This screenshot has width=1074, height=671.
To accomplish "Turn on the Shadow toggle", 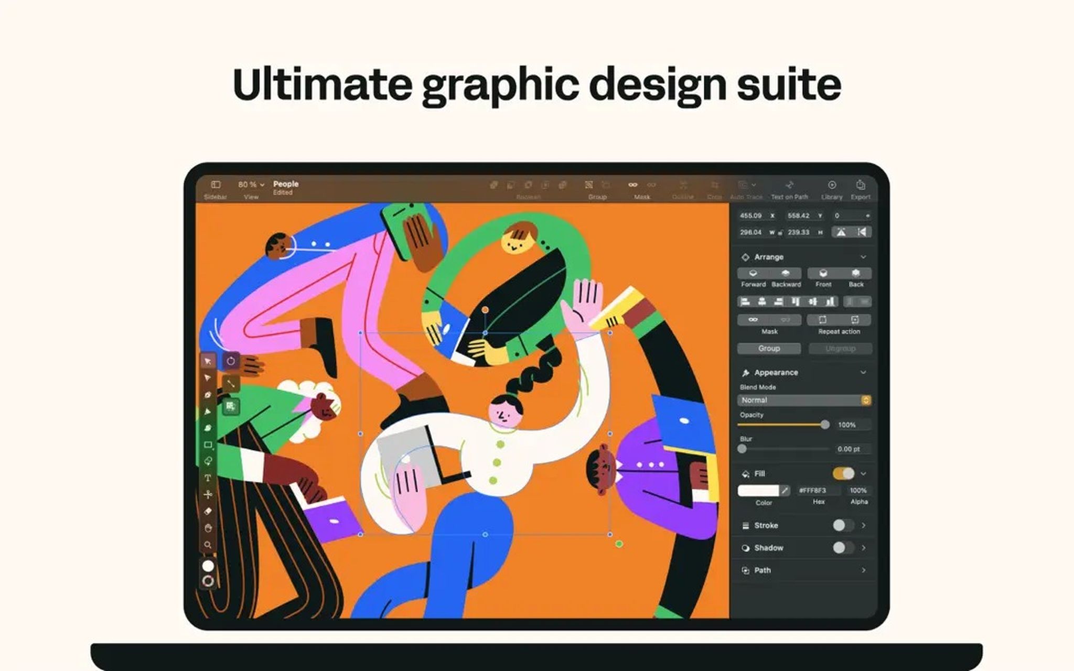I will (843, 547).
